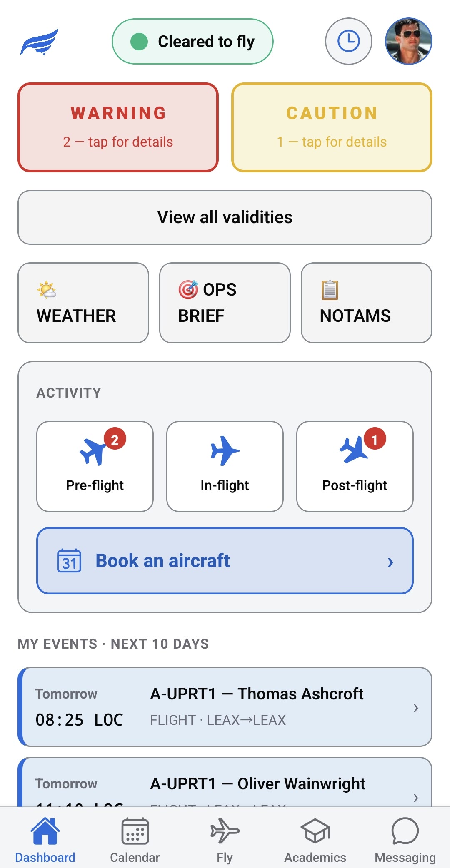Viewport: 450px width, 868px height.
Task: Open the NOTAMS clipboard tile
Action: click(367, 303)
